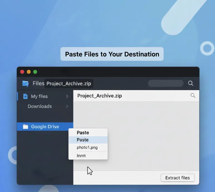Choose the highlighted Paste menu entry

point(83,140)
